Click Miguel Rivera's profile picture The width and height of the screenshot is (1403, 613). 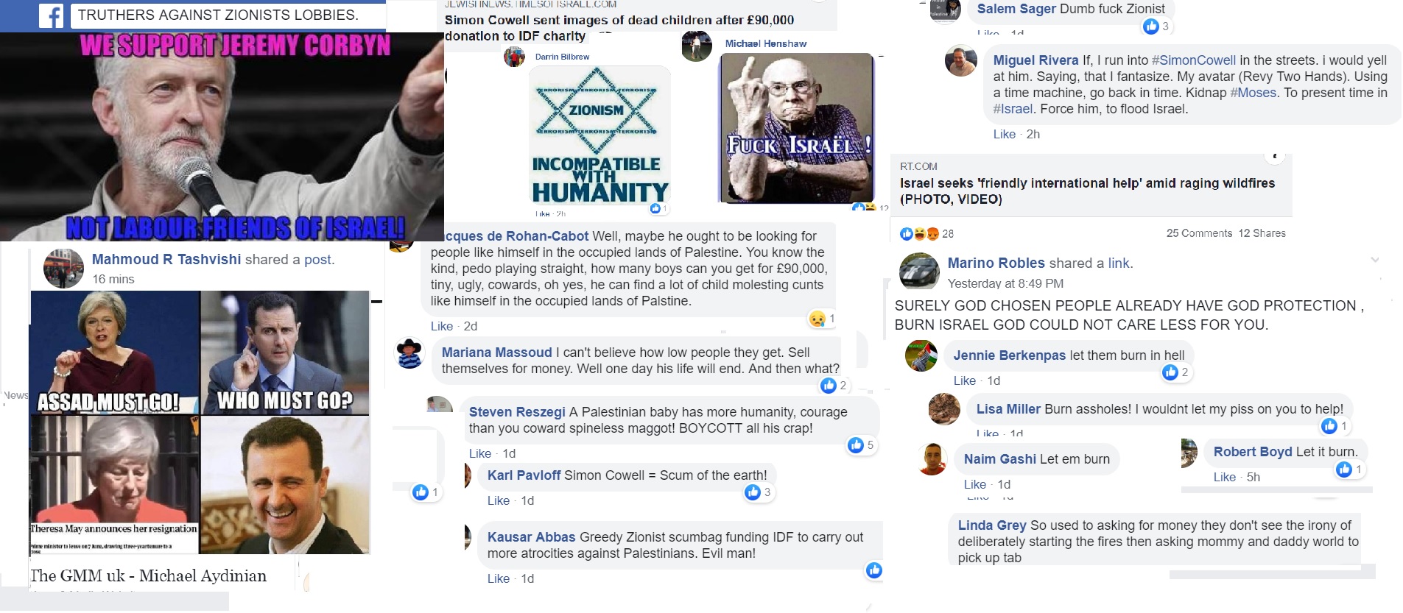pos(961,61)
